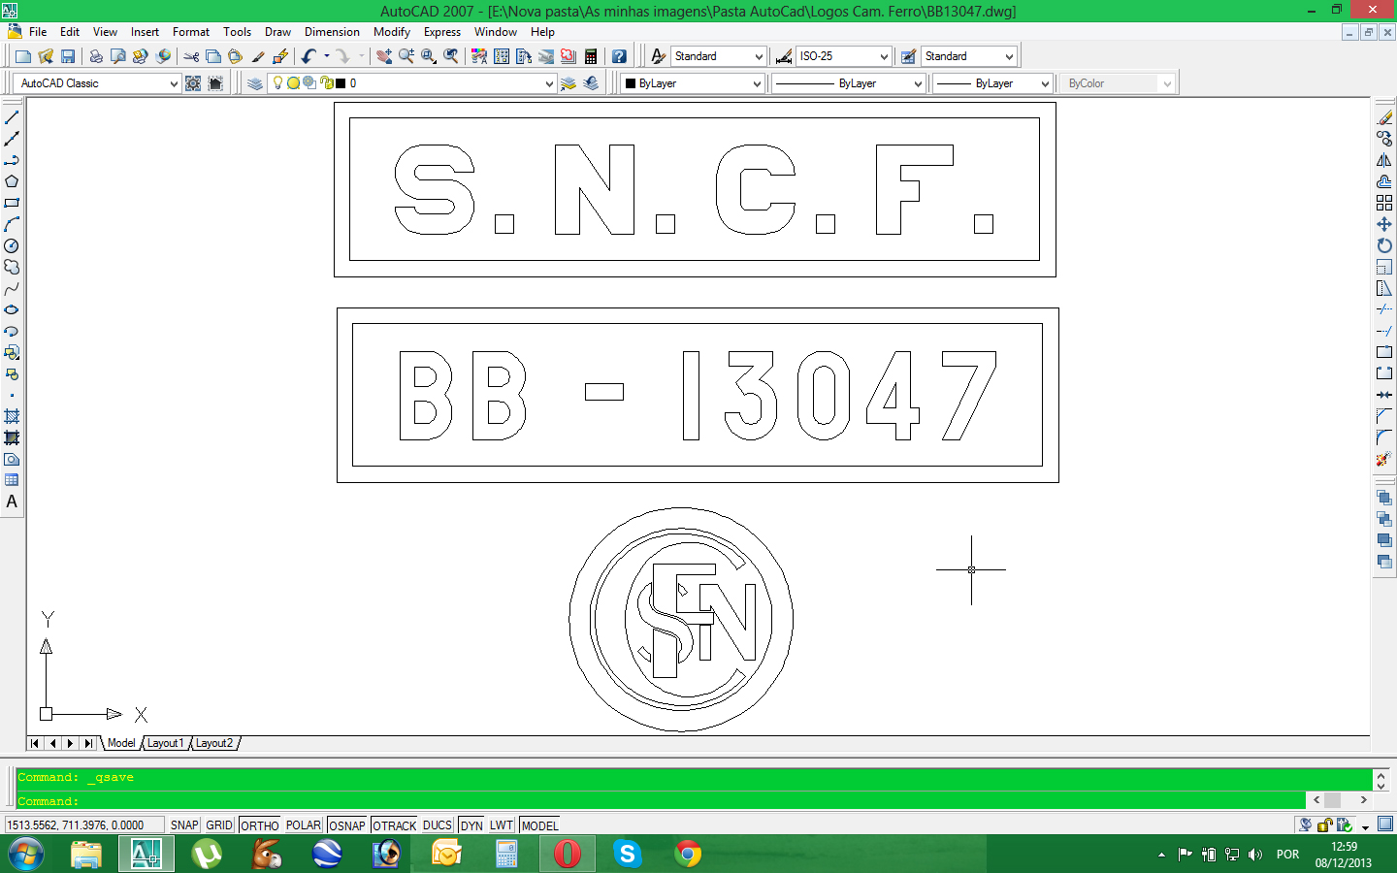Open the Modify menu
The width and height of the screenshot is (1397, 873).
(x=392, y=32)
